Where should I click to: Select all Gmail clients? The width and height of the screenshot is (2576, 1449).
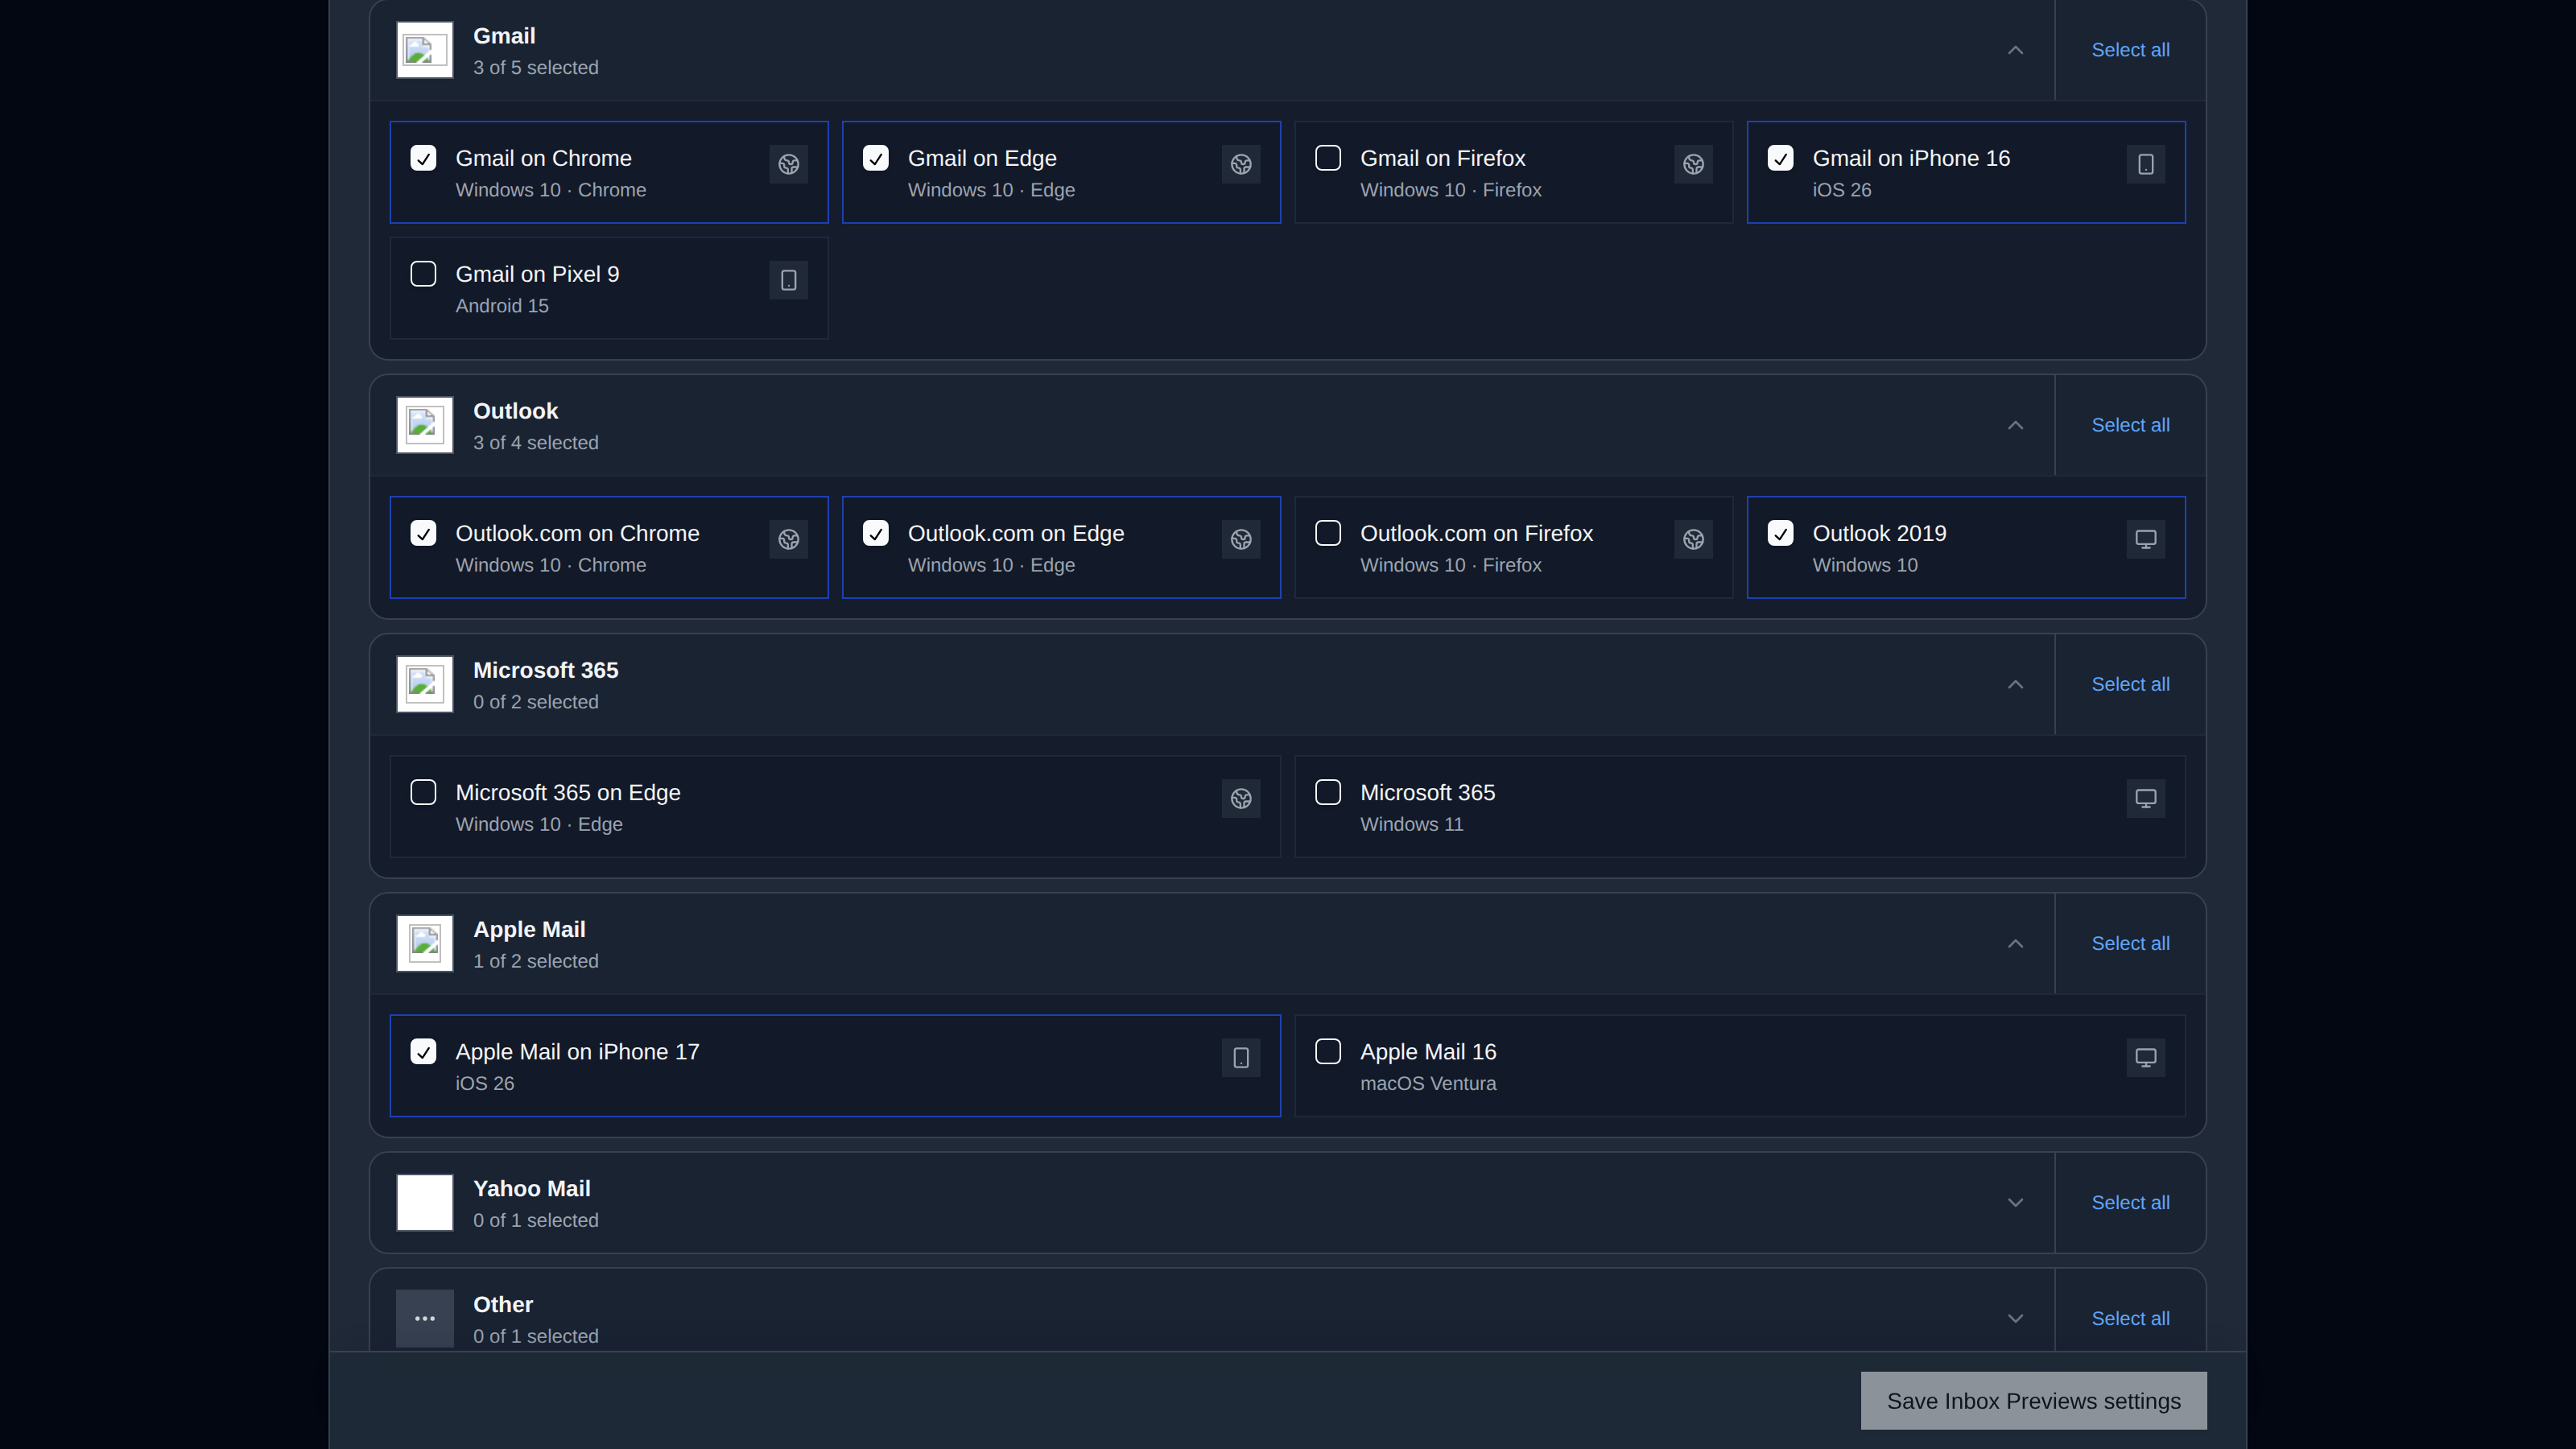pos(2130,50)
